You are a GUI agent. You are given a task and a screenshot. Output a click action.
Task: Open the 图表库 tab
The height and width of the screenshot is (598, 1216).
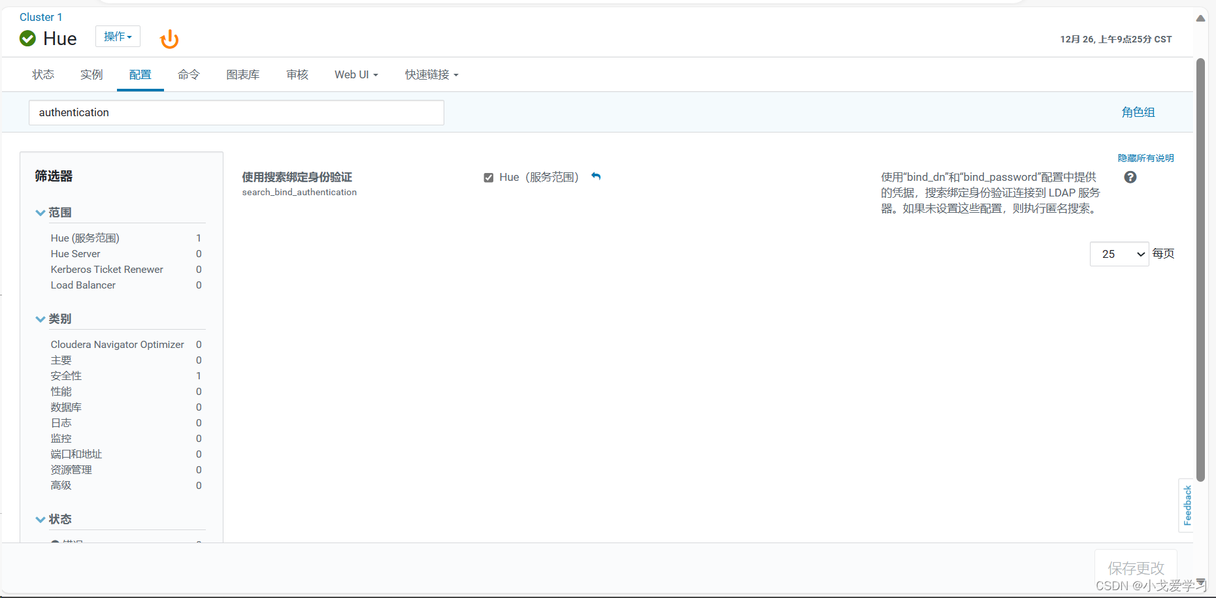[243, 74]
